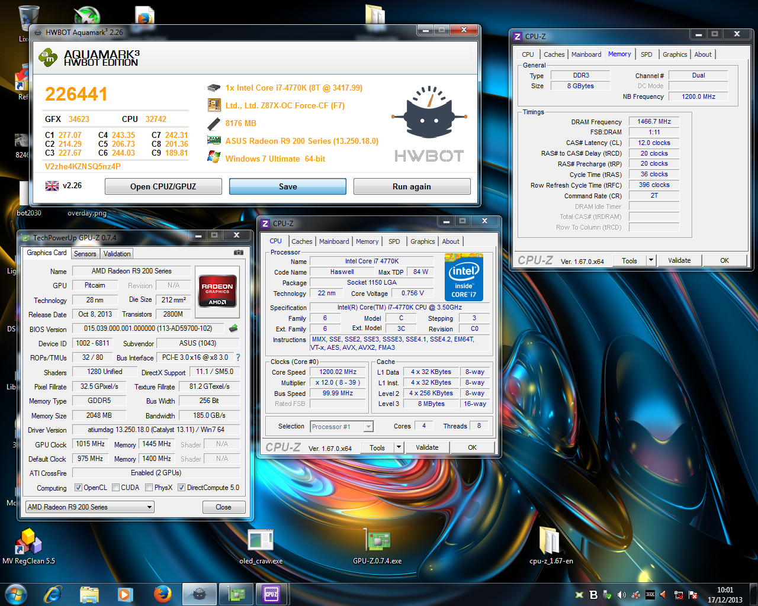
Task: Click the Tools button in CPU-Z Memory window
Action: tap(629, 260)
